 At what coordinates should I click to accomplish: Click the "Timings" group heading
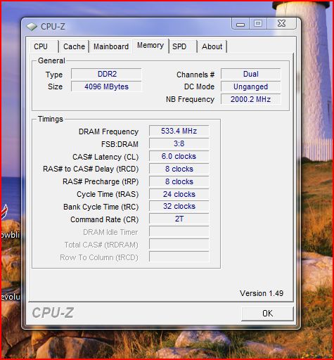point(51,119)
